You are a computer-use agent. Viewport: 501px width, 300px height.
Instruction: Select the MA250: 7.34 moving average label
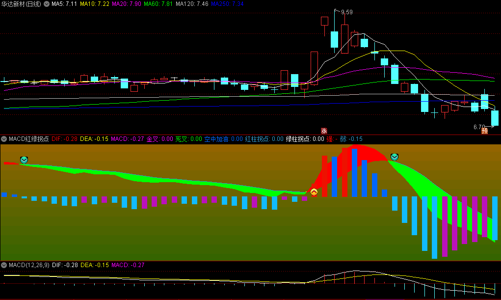(228, 4)
